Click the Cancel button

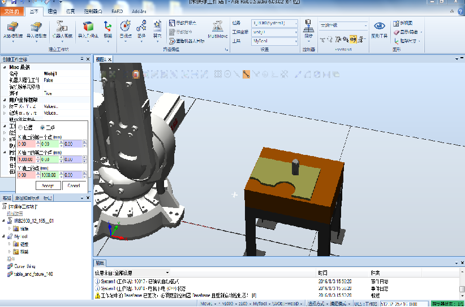pos(74,186)
